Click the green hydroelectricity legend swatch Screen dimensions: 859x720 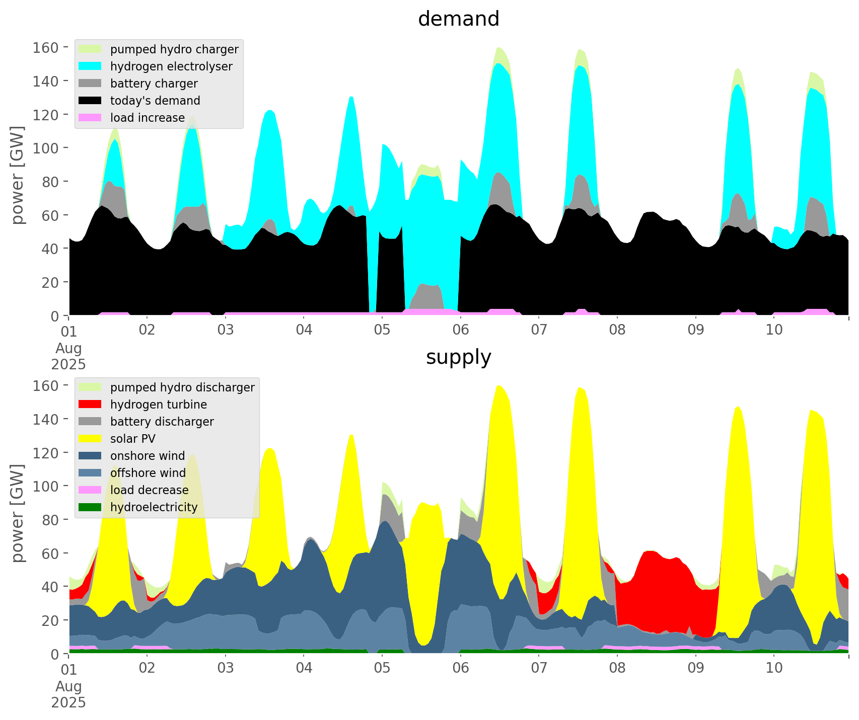[90, 507]
